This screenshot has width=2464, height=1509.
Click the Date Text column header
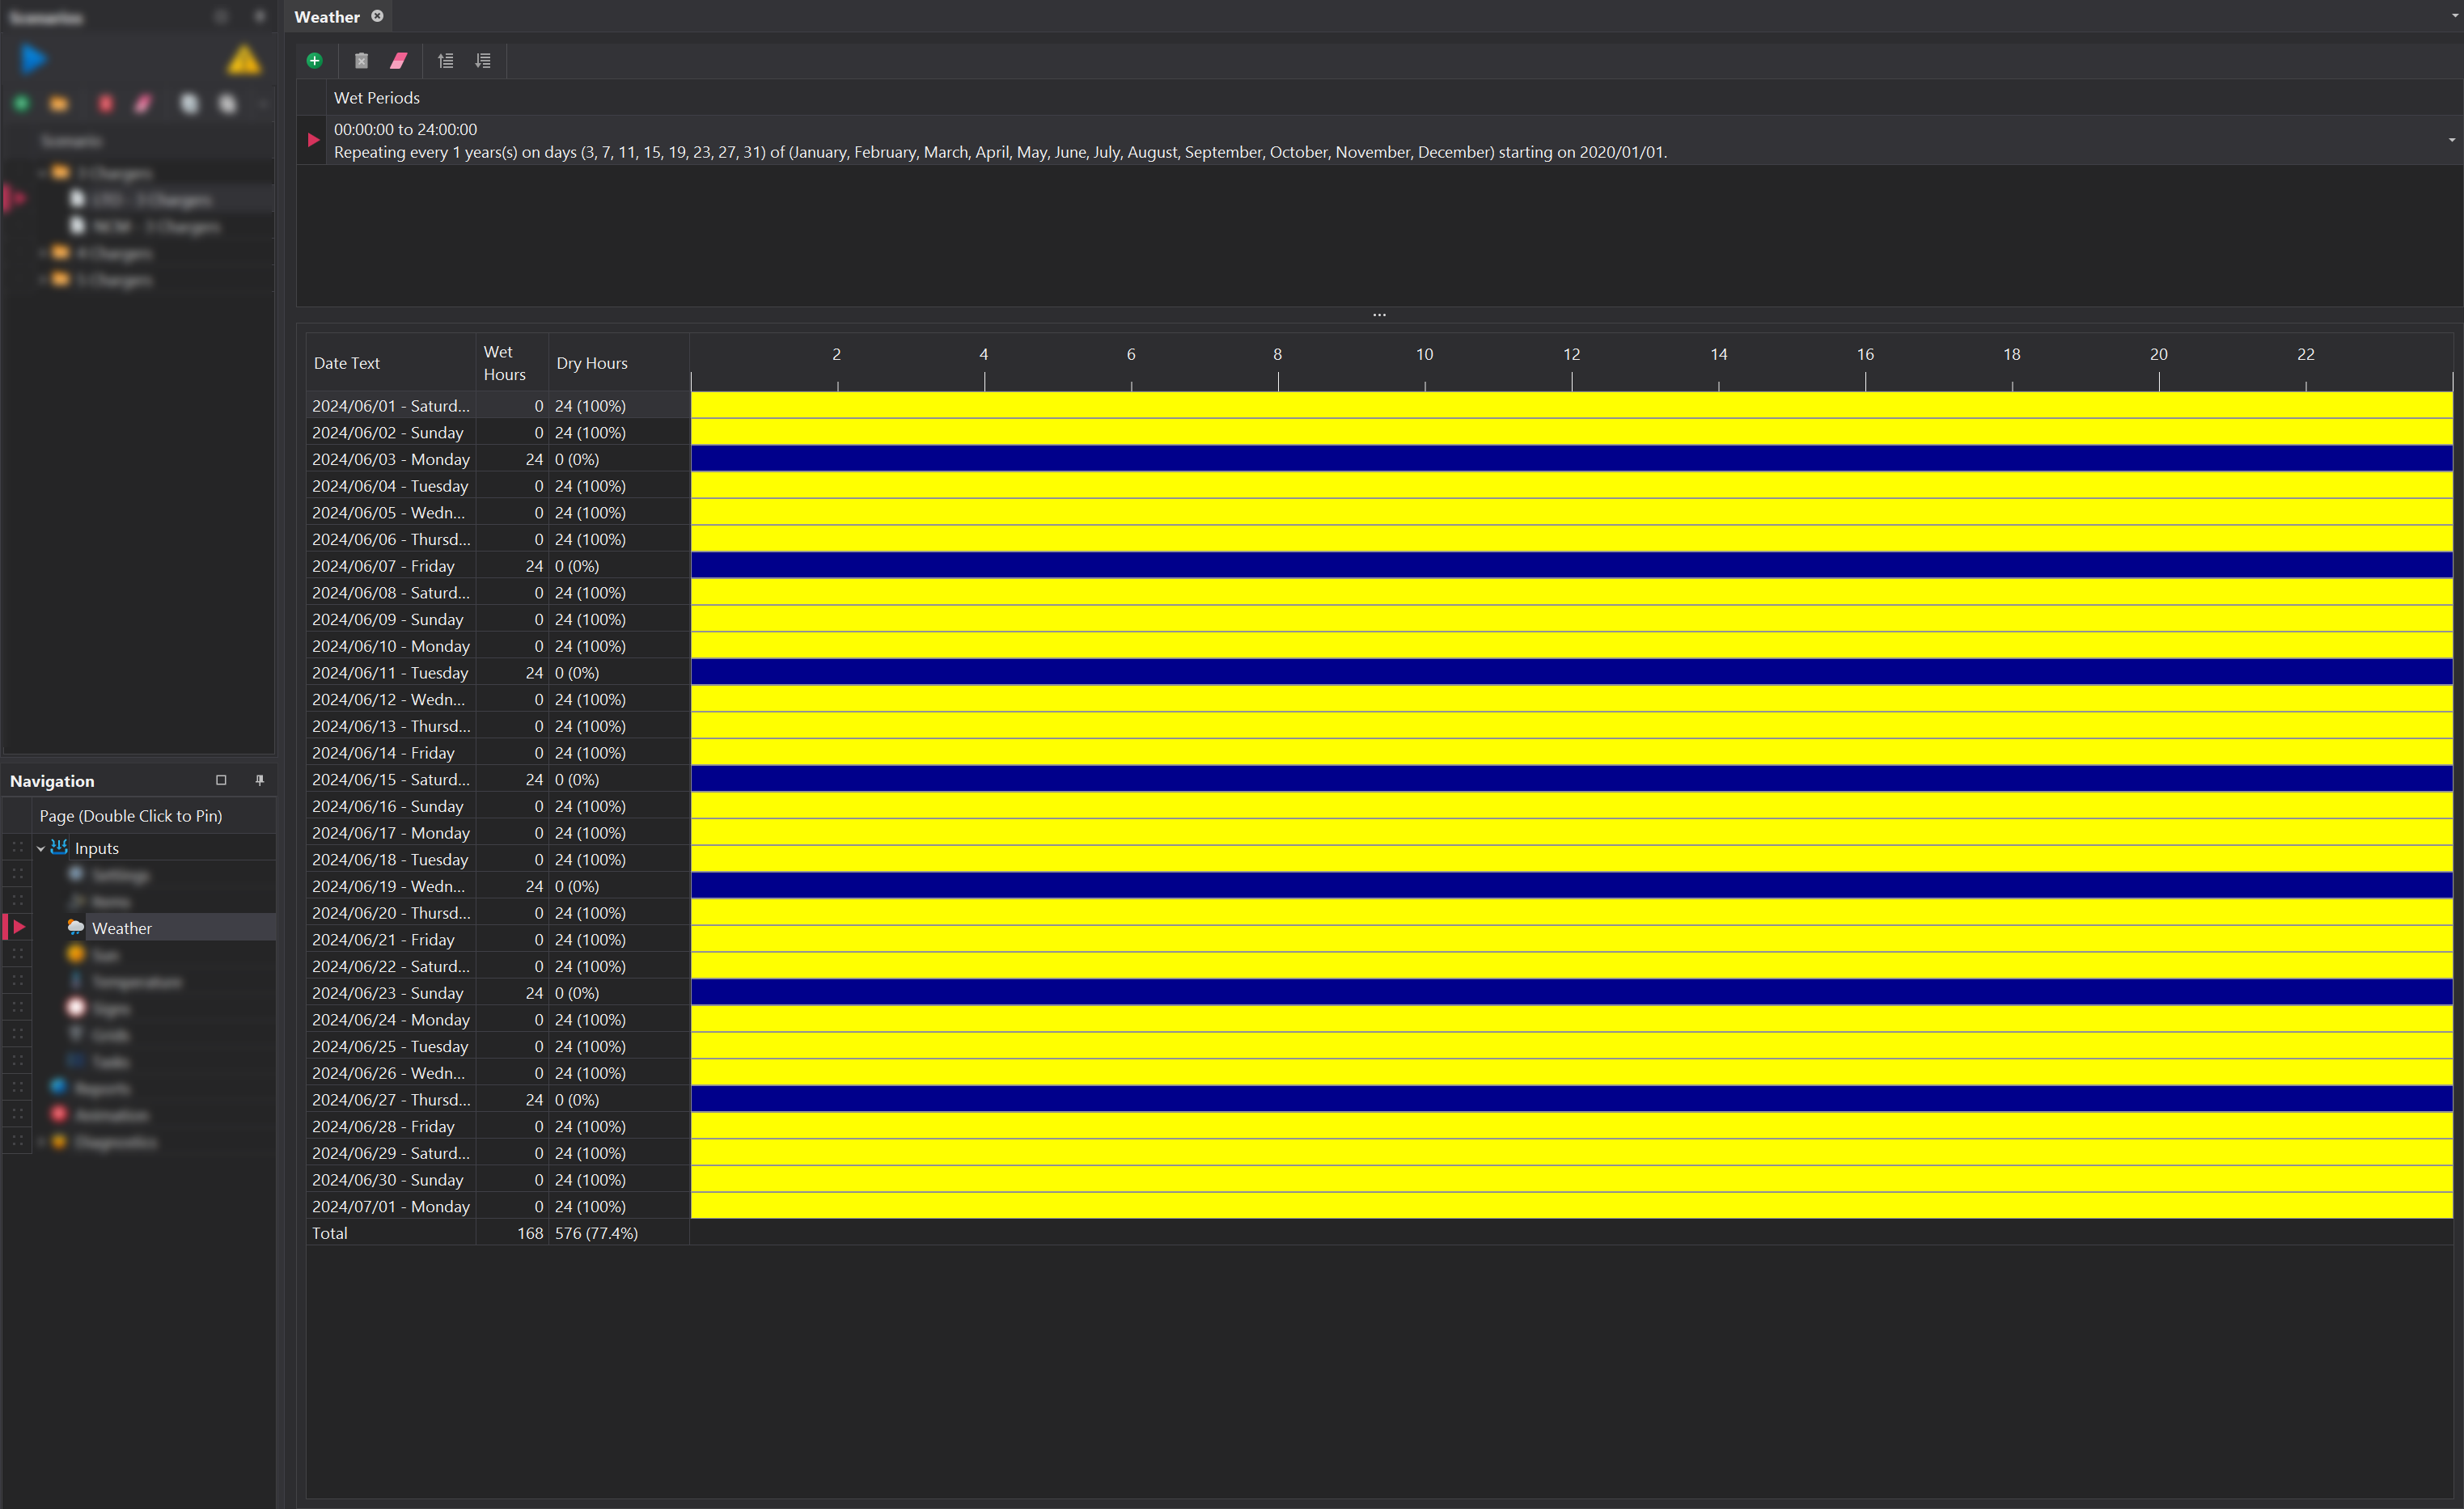[346, 363]
